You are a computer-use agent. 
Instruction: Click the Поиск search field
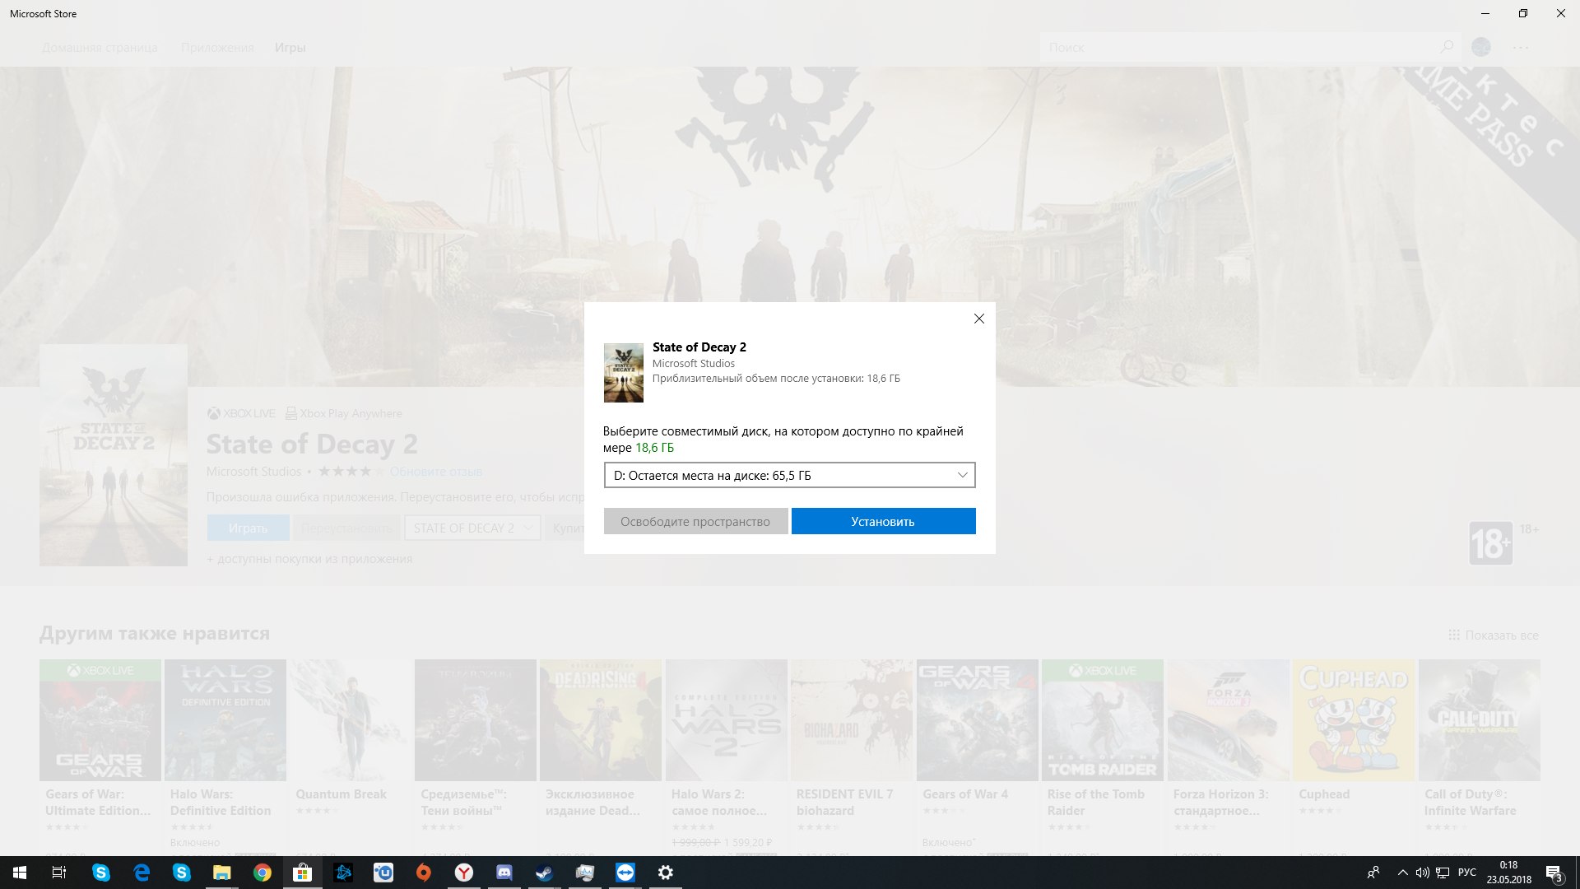point(1234,48)
